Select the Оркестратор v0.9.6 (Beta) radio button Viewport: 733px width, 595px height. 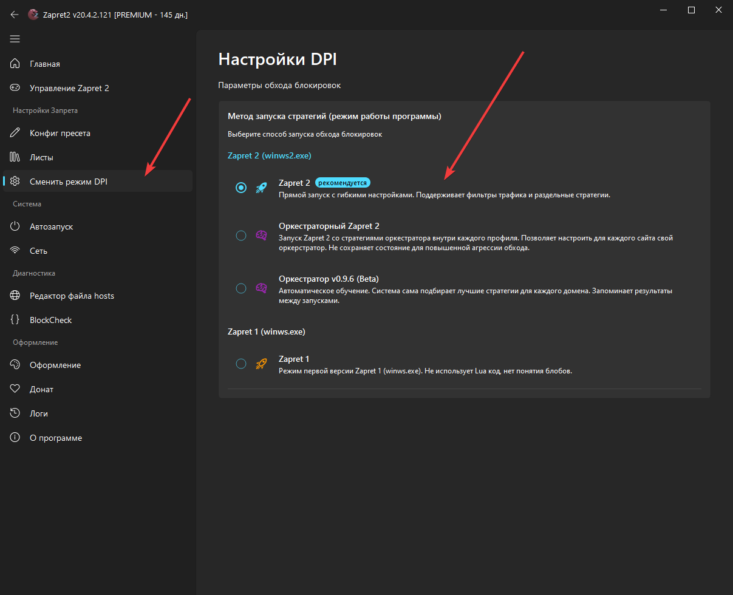[x=241, y=288]
